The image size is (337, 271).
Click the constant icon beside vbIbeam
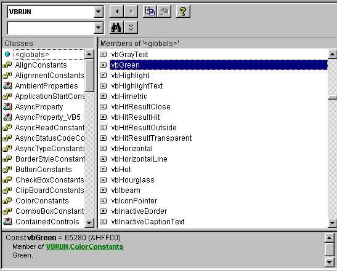104,190
